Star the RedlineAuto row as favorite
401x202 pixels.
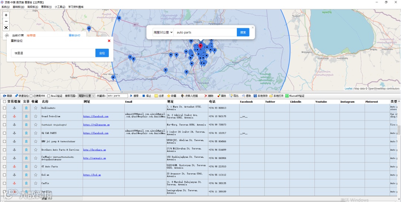(36, 108)
